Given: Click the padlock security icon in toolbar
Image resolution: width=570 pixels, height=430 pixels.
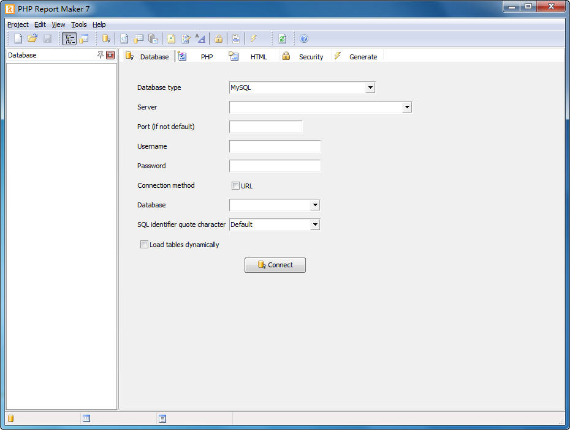Looking at the screenshot, I should click(218, 39).
